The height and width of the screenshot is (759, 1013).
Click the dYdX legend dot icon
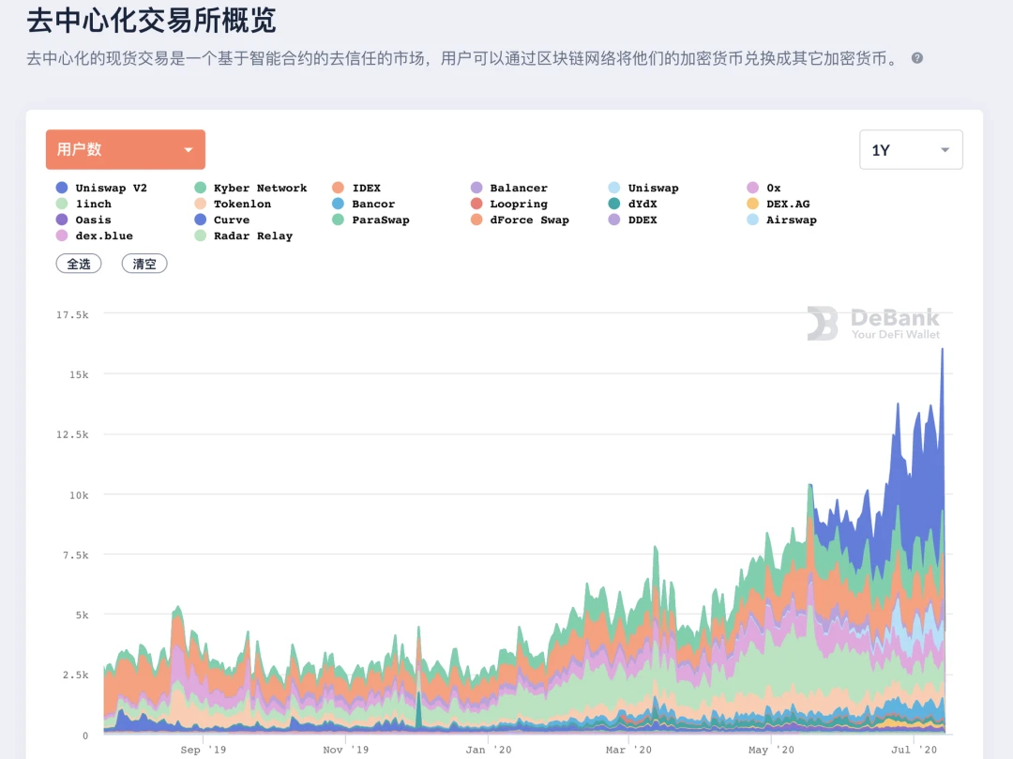[614, 204]
